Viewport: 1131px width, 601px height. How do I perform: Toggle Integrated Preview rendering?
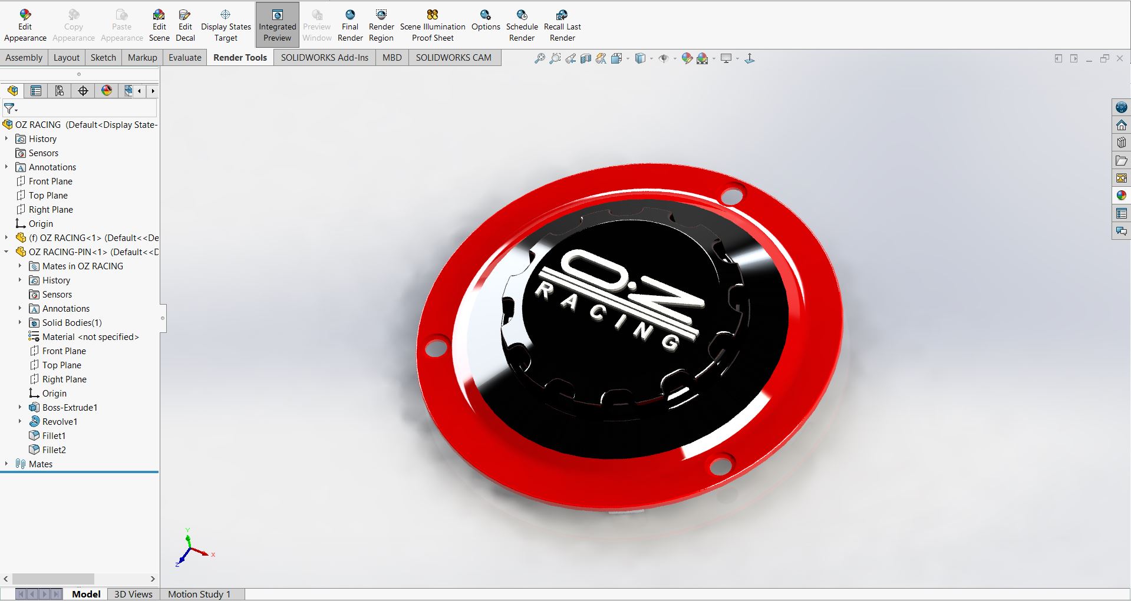point(277,25)
